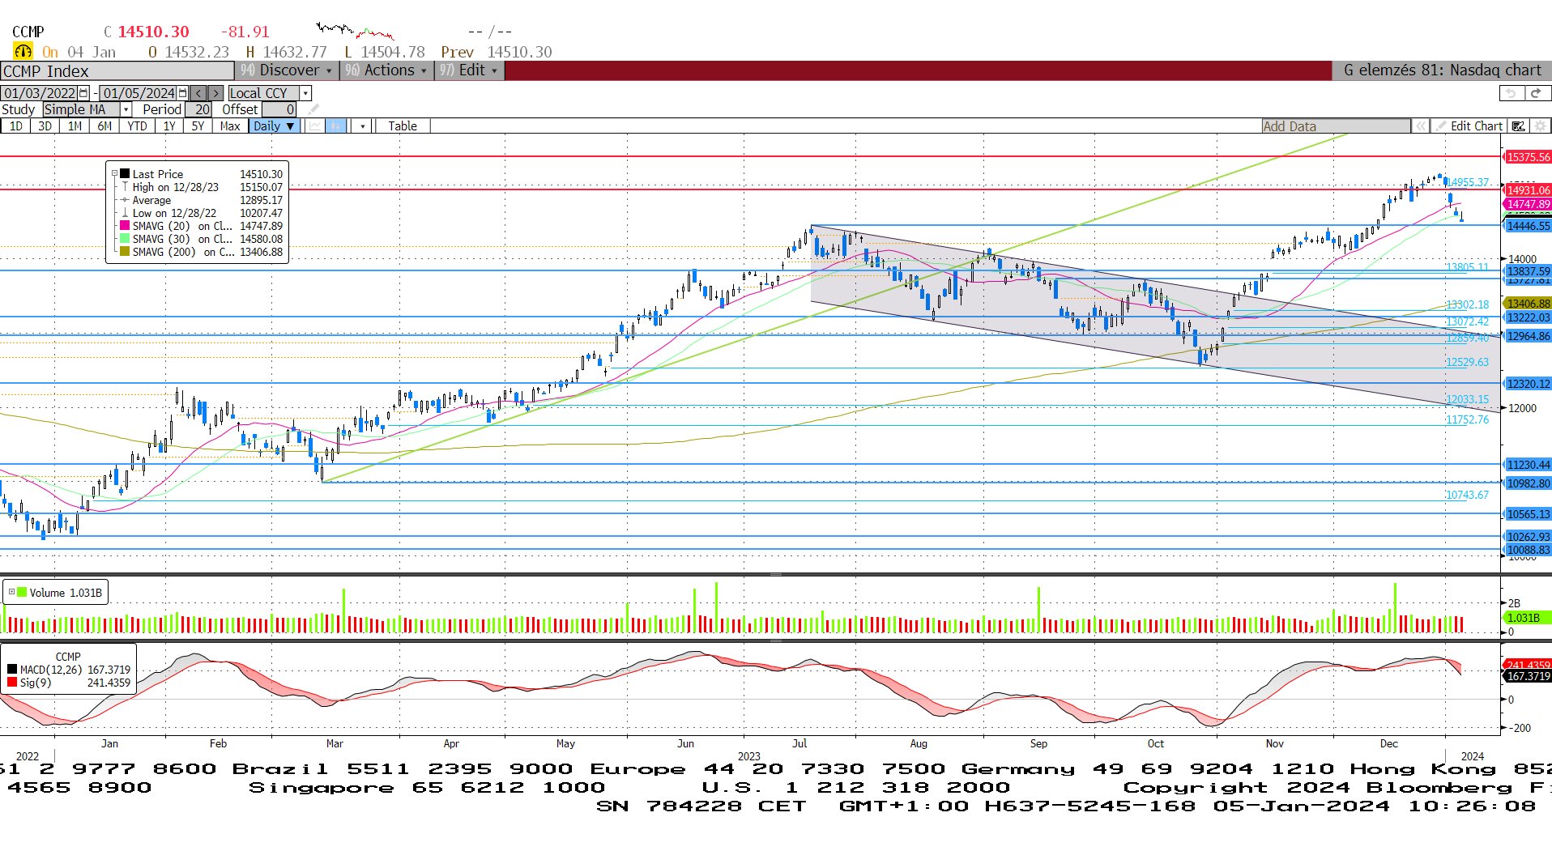The image size is (1552, 851).
Task: Collapse the Volume legend
Action: pos(11,592)
